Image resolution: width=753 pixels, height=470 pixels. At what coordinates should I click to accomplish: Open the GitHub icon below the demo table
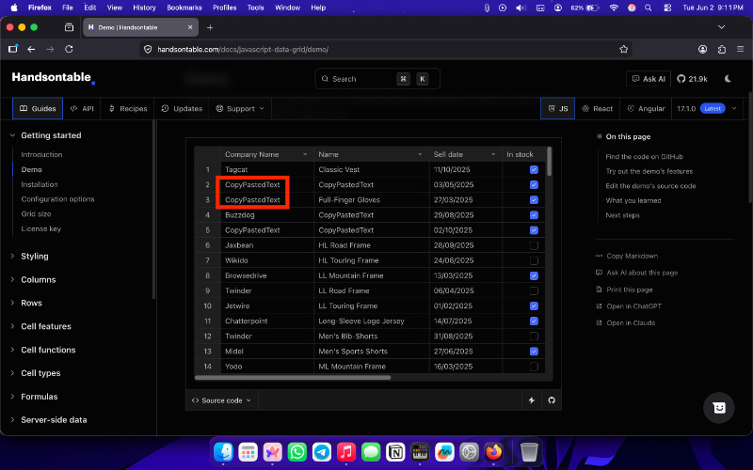click(552, 400)
